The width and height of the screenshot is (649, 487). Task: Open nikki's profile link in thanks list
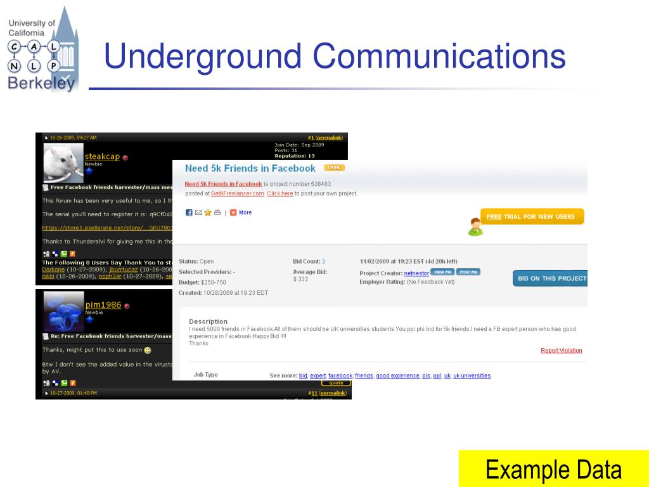pos(48,276)
